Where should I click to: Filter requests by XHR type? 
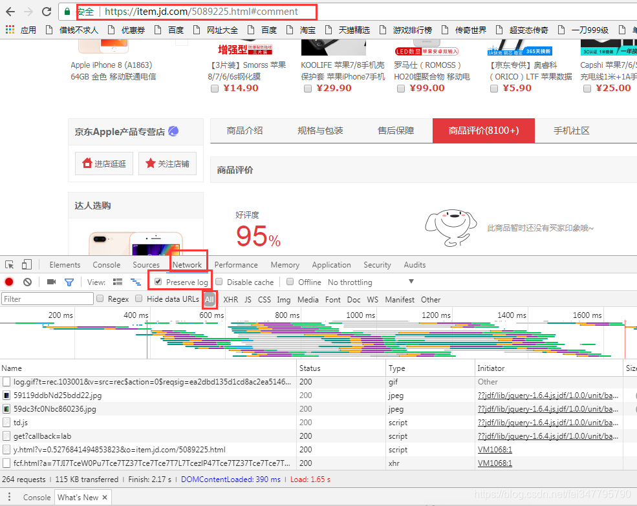(x=231, y=299)
